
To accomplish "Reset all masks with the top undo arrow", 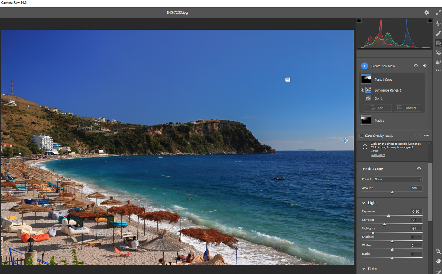I will 416,66.
